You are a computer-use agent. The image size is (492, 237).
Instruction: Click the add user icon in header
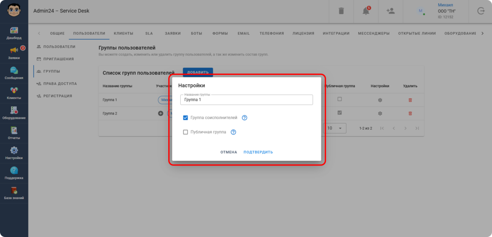[x=390, y=11]
